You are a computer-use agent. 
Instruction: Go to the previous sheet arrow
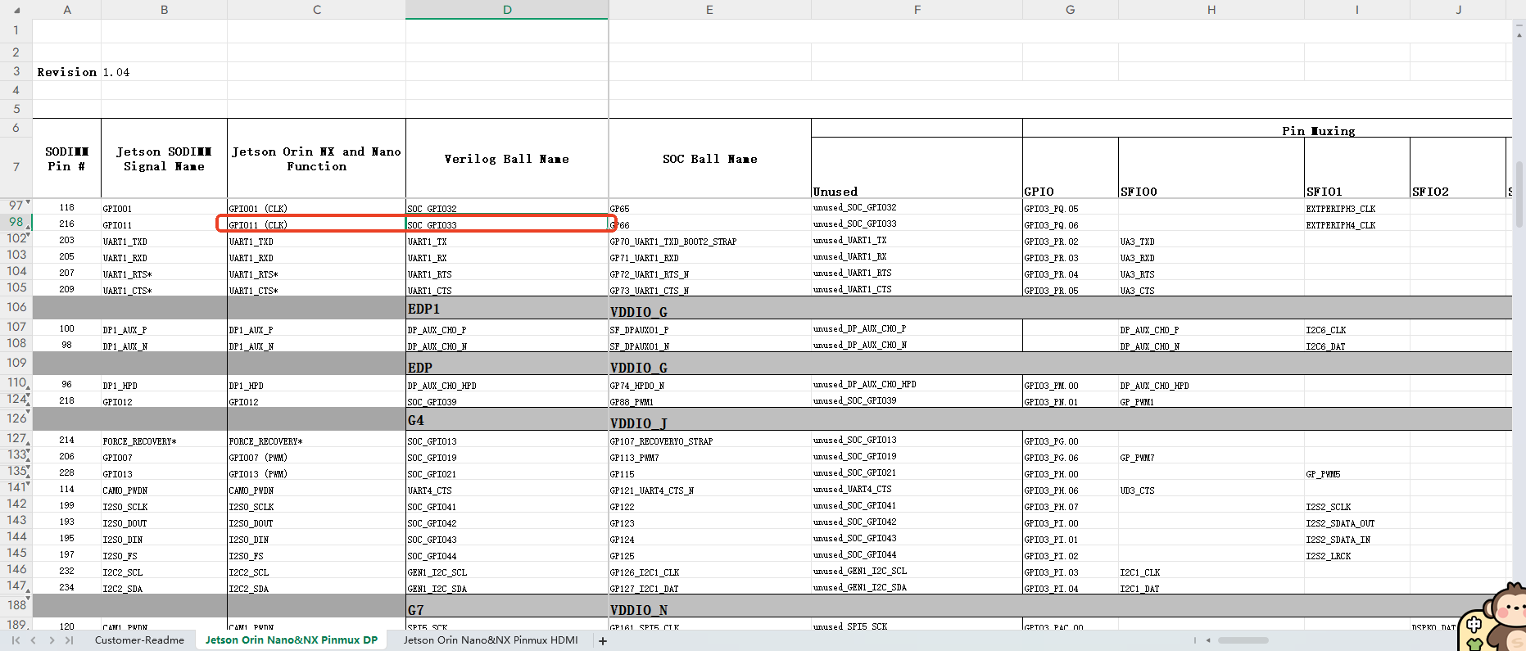coord(34,640)
